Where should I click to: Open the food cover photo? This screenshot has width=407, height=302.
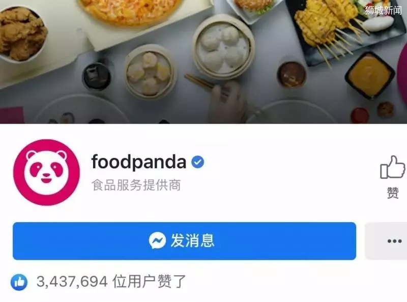(x=203, y=62)
